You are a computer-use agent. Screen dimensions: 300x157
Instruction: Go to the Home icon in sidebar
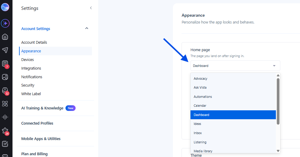[x=5, y=37]
